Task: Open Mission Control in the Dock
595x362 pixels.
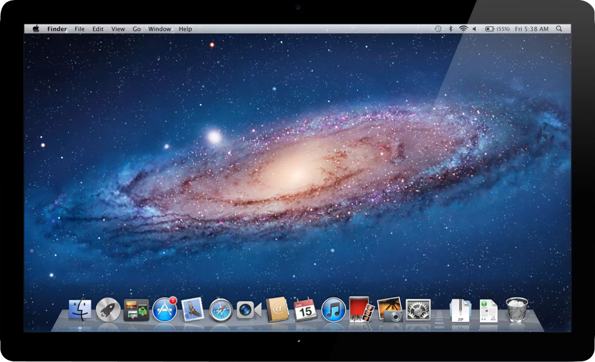Action: (x=136, y=310)
